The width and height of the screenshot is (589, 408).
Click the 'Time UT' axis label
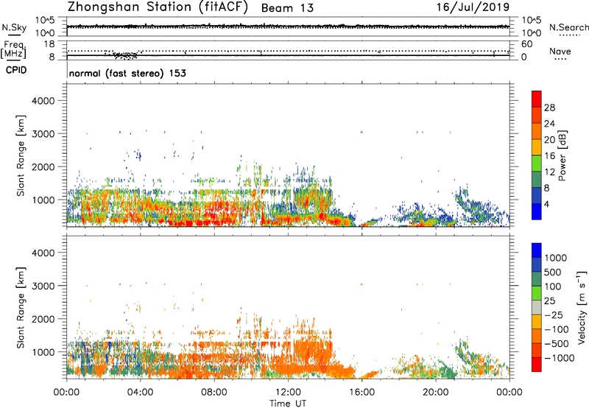(288, 403)
